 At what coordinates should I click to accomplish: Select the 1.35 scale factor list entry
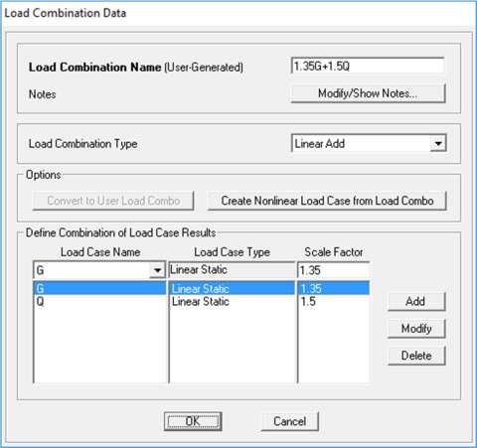click(334, 288)
